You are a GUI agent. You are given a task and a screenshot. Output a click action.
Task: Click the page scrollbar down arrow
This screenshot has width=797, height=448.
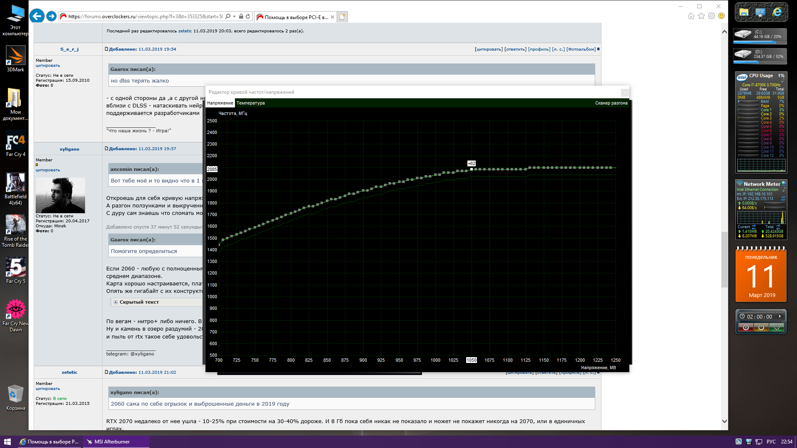click(724, 421)
